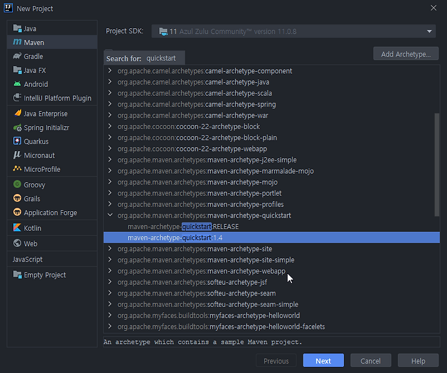Select softeu-archetype-seam-simple row

(x=271, y=304)
